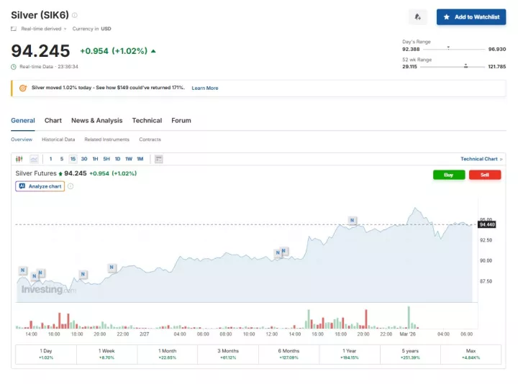Click the news marker above the 95.00 line
The width and height of the screenshot is (518, 384).
click(x=353, y=220)
